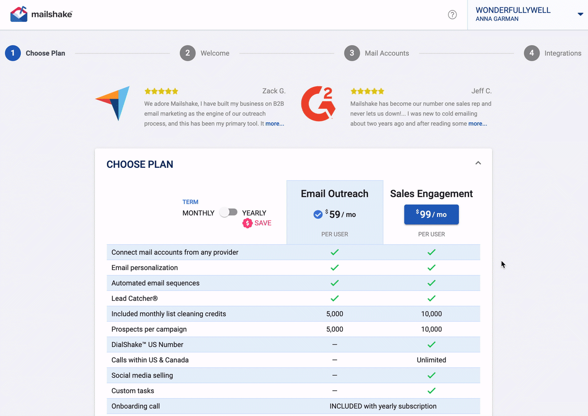Click Email Outreach checkmark for Email personalization

coord(335,268)
